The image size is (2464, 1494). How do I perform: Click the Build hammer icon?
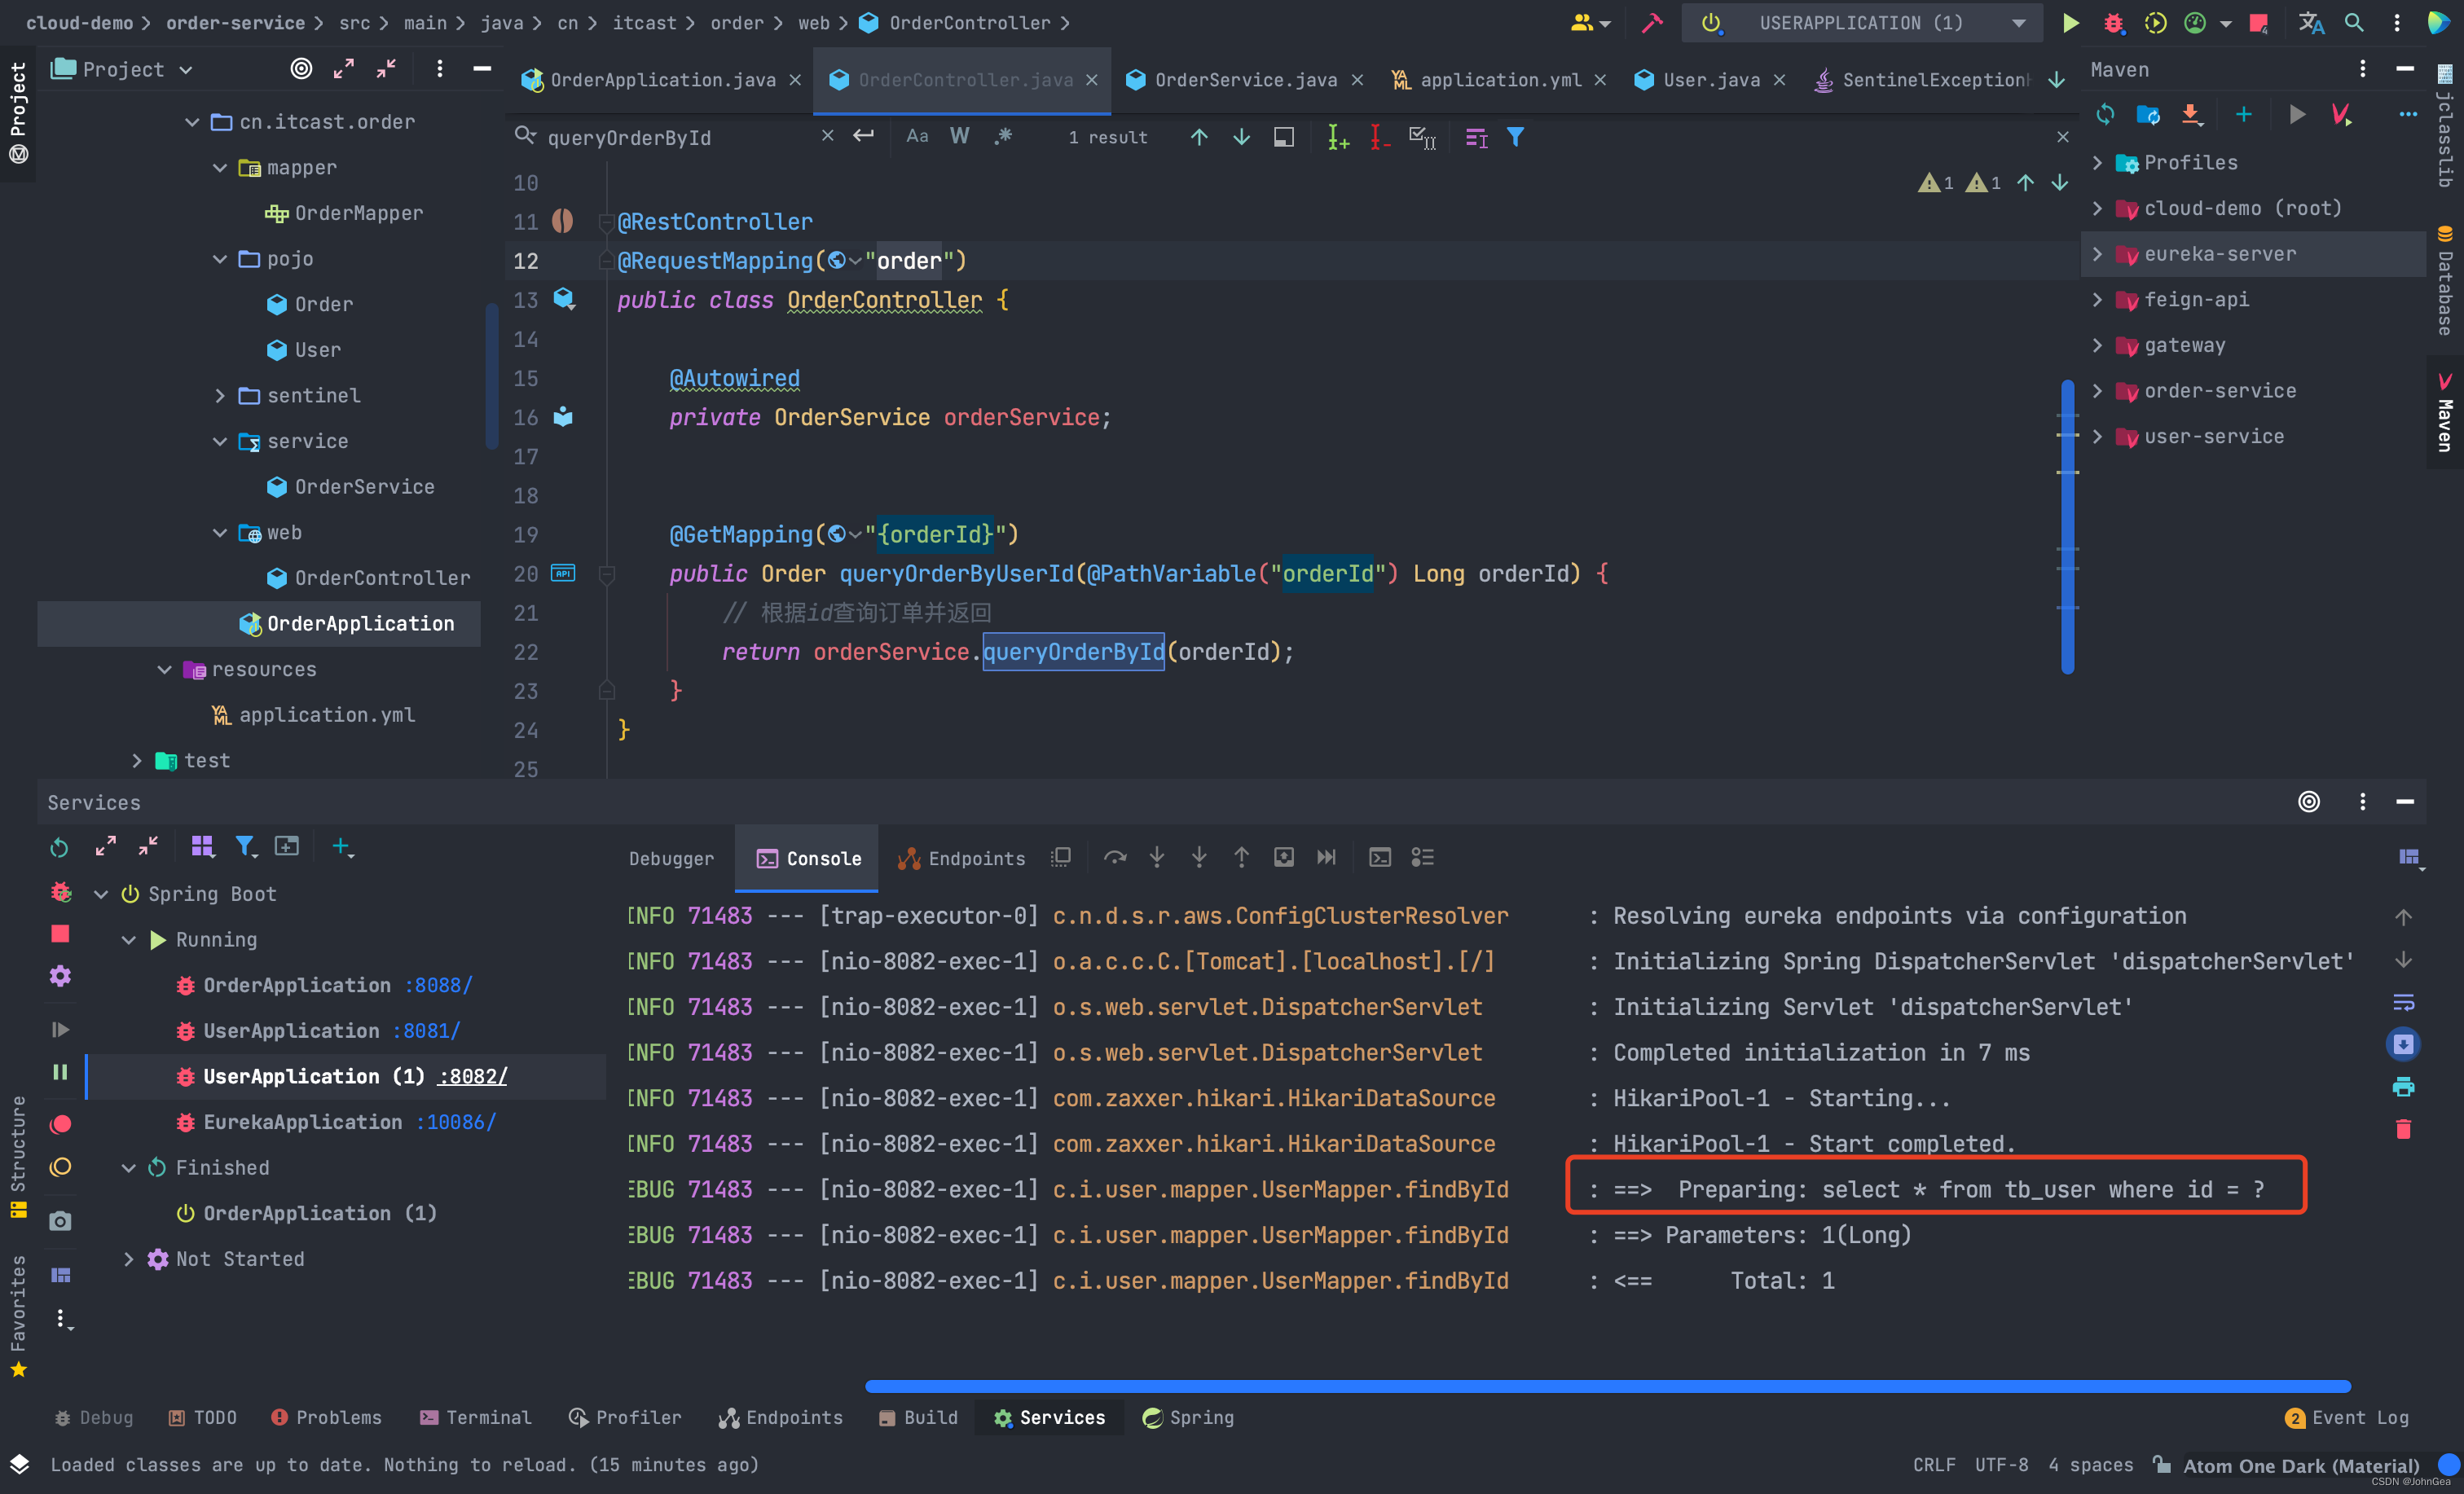click(x=1652, y=23)
